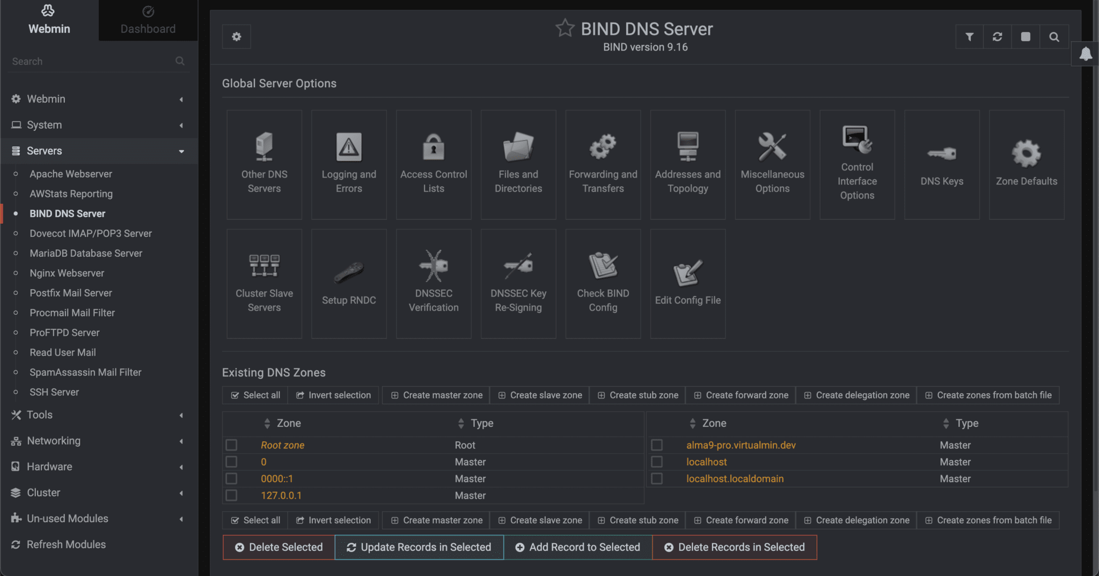This screenshot has width=1099, height=576.
Task: Open Setup RNDC
Action: tap(349, 284)
